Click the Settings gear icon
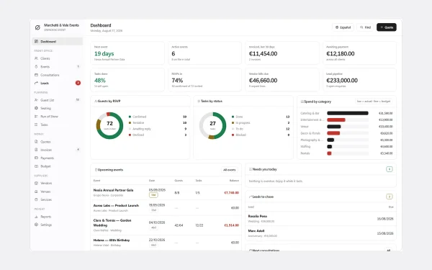This screenshot has width=432, height=270. 36,225
